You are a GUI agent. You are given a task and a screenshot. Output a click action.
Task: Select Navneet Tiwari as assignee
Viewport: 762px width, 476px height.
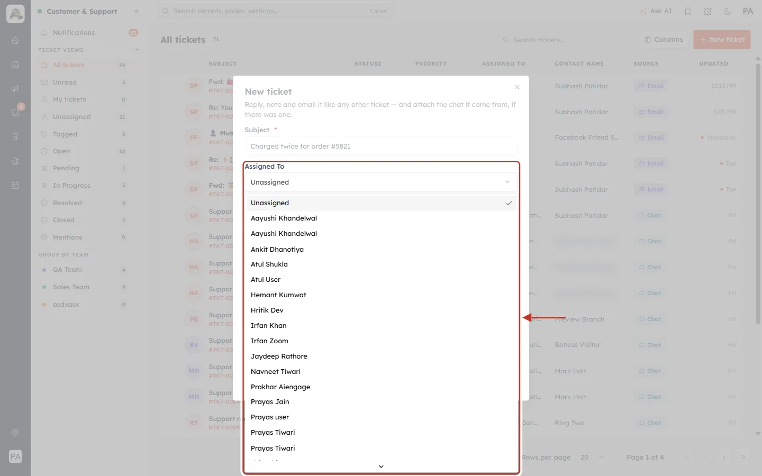pos(381,372)
